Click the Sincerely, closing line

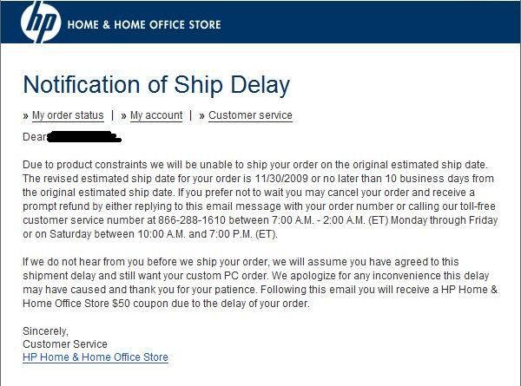click(x=45, y=331)
